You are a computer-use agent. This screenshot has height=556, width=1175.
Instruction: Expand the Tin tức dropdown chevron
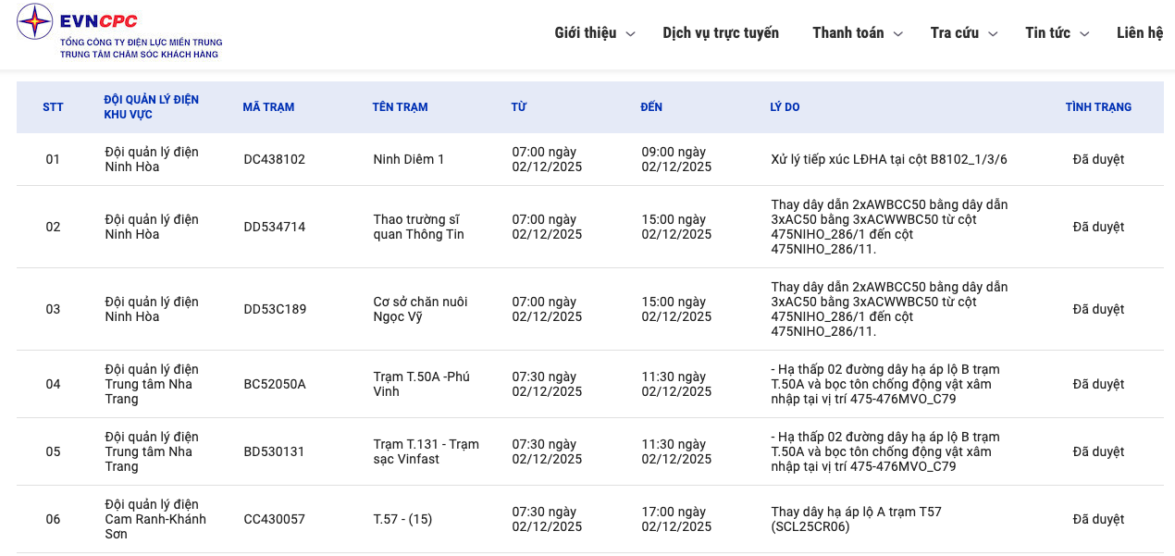coord(1084,34)
